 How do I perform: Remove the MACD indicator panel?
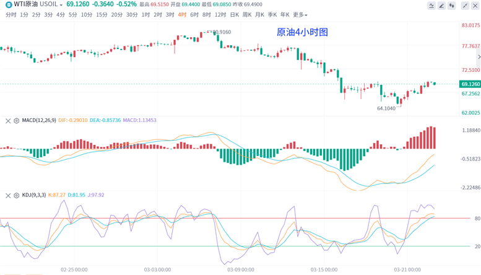(7, 121)
